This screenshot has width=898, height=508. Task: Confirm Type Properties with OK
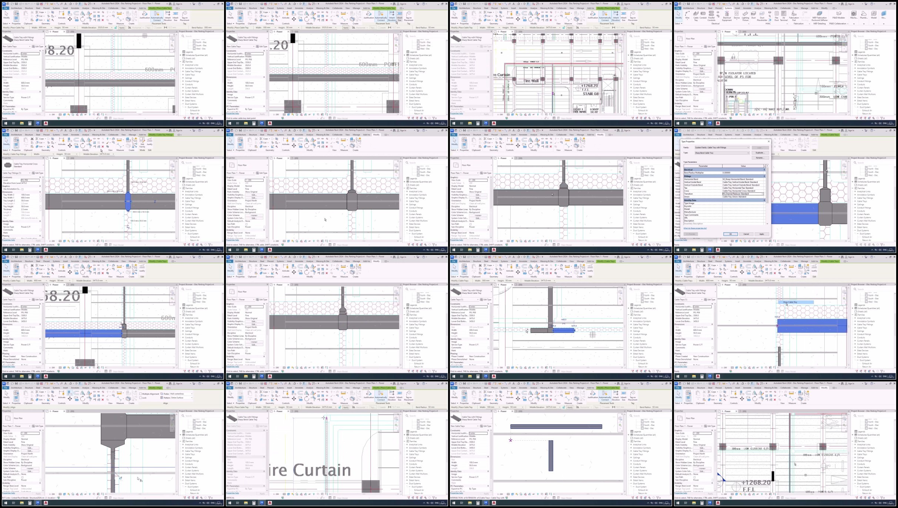click(x=731, y=234)
